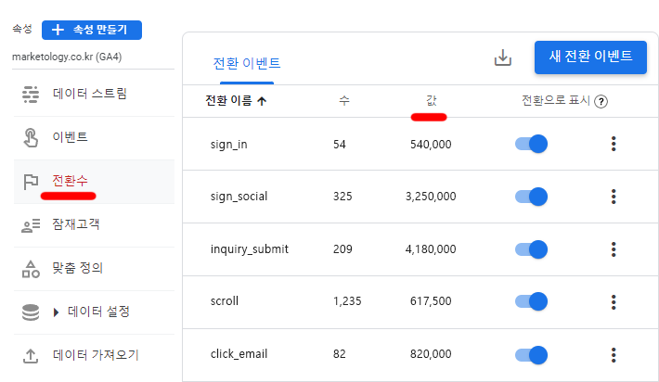Viewport: 659px width, 382px height.
Task: Click the inquiry_submit event name
Action: coord(250,249)
